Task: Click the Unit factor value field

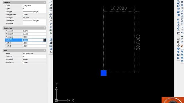Action: coord(34,62)
